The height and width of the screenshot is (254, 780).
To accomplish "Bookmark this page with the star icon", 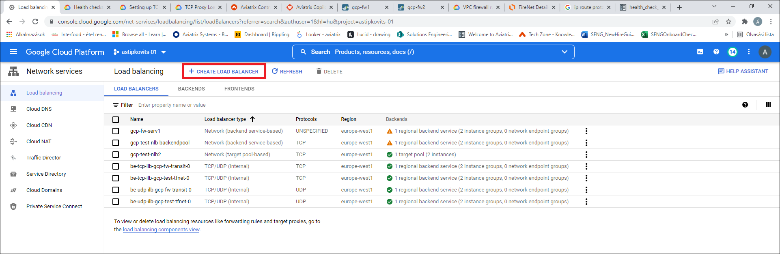I will [x=728, y=22].
